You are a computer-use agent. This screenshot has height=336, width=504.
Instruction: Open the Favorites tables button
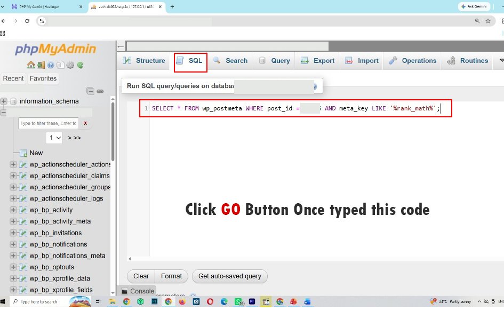[x=43, y=78]
